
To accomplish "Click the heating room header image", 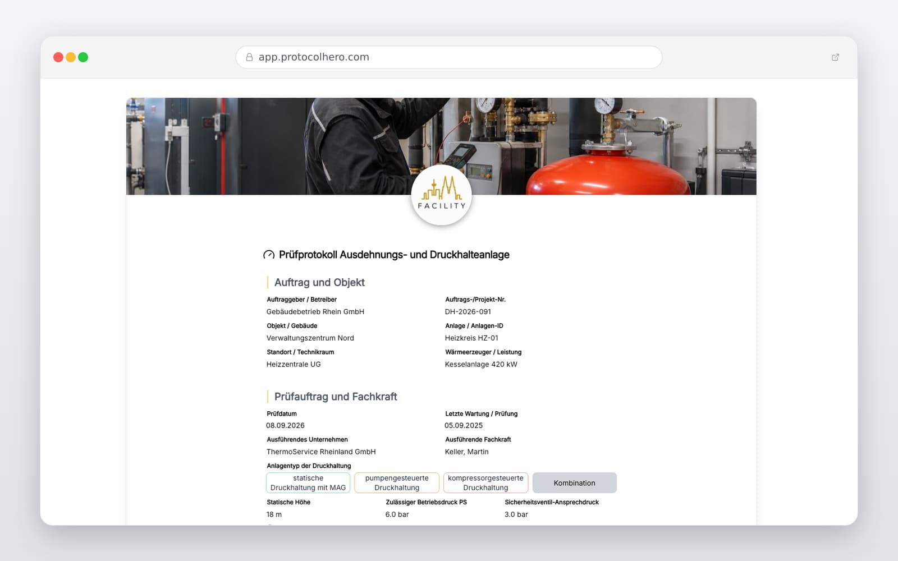I will coord(441,146).
